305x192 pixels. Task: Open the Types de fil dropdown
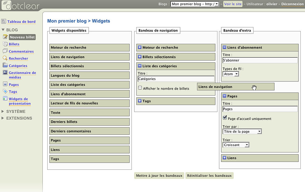point(231,74)
